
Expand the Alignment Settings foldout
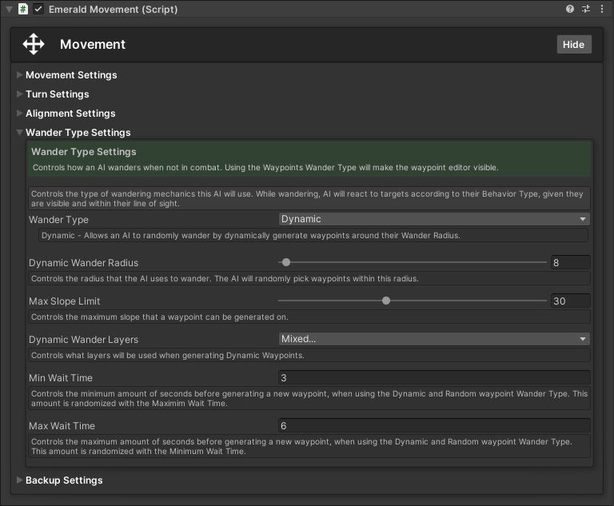(x=20, y=114)
